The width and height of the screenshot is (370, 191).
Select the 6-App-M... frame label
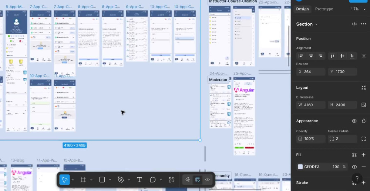(15, 7)
